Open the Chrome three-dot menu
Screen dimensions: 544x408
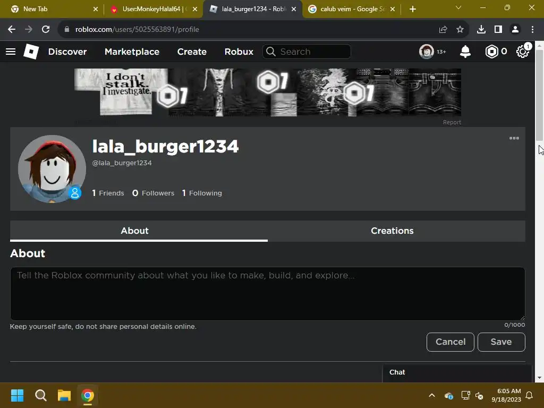[x=532, y=30]
